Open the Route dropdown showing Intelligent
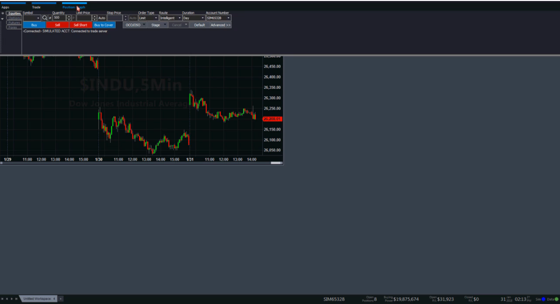Screen dimensions: 560x304 [x=170, y=18]
